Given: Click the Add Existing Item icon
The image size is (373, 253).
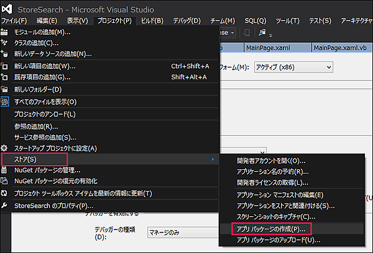Looking at the screenshot, I should (4, 77).
